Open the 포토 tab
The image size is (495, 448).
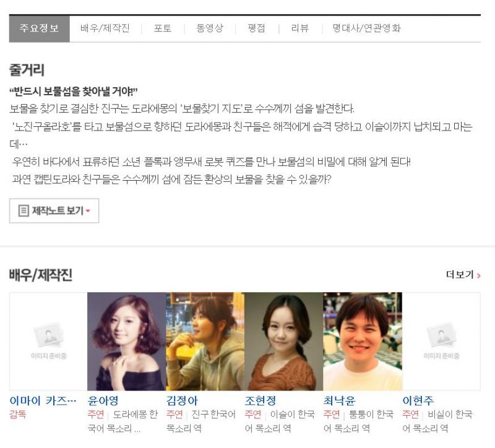tap(163, 28)
